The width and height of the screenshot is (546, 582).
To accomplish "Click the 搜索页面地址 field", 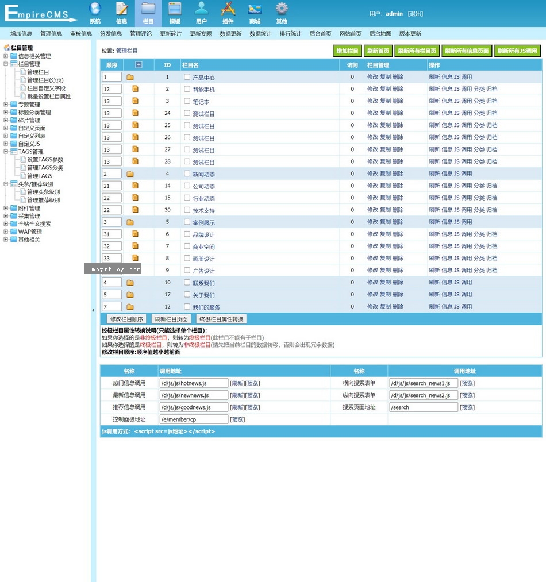I will 424,407.
